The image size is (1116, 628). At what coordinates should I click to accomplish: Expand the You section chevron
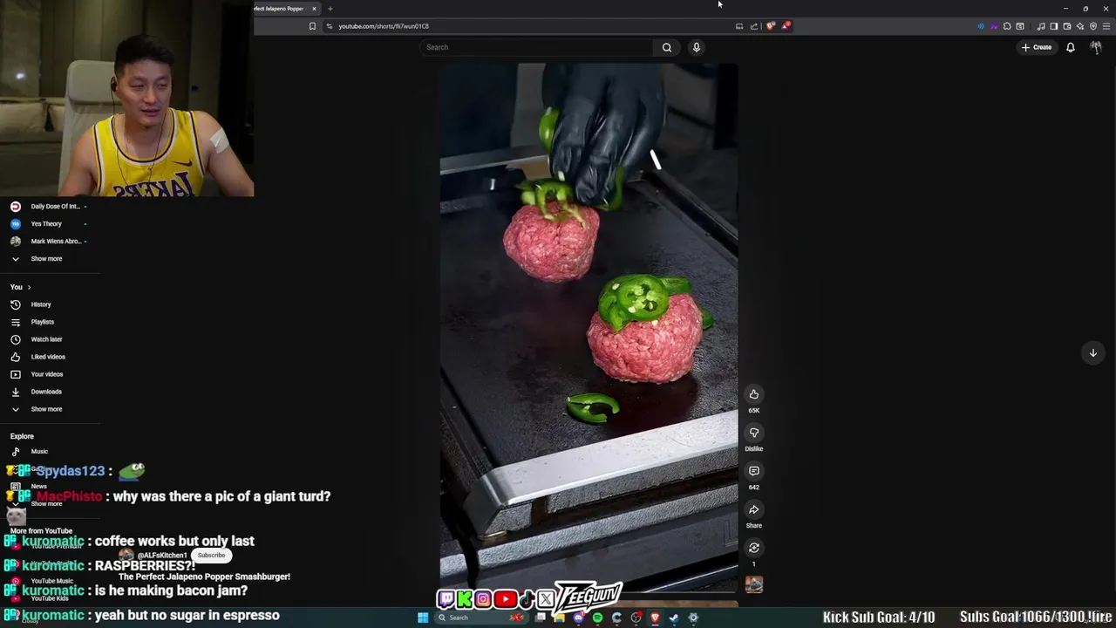(x=29, y=287)
